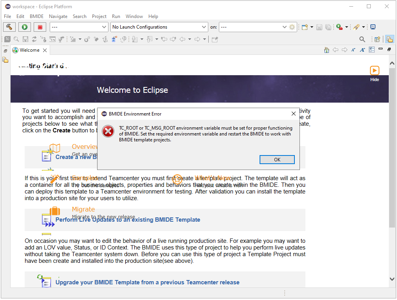Click the Migrate heading link
Screen dimensions: 397x300
83,210
